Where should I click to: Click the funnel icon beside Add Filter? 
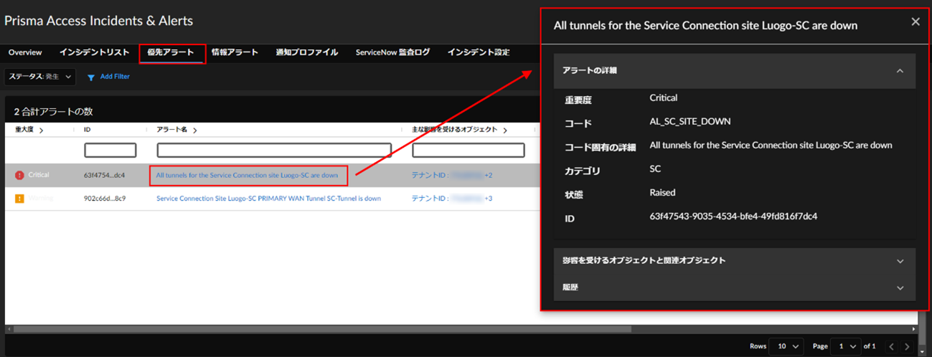(91, 77)
